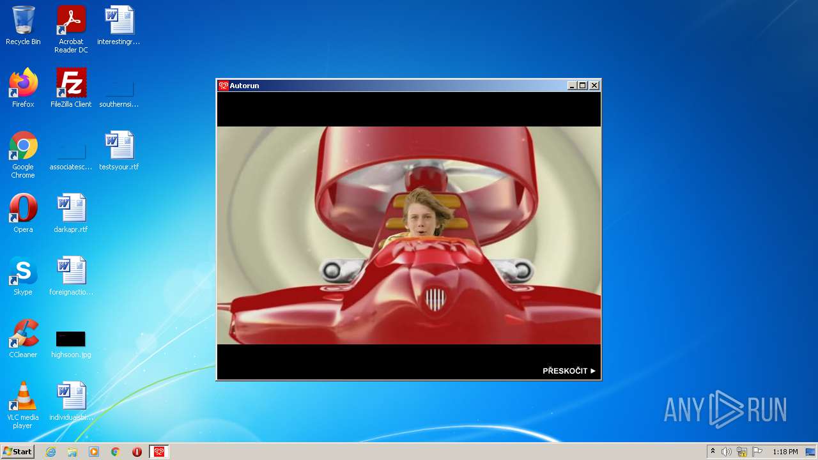
Task: Open the Recycle Bin icon
Action: pyautogui.click(x=23, y=26)
